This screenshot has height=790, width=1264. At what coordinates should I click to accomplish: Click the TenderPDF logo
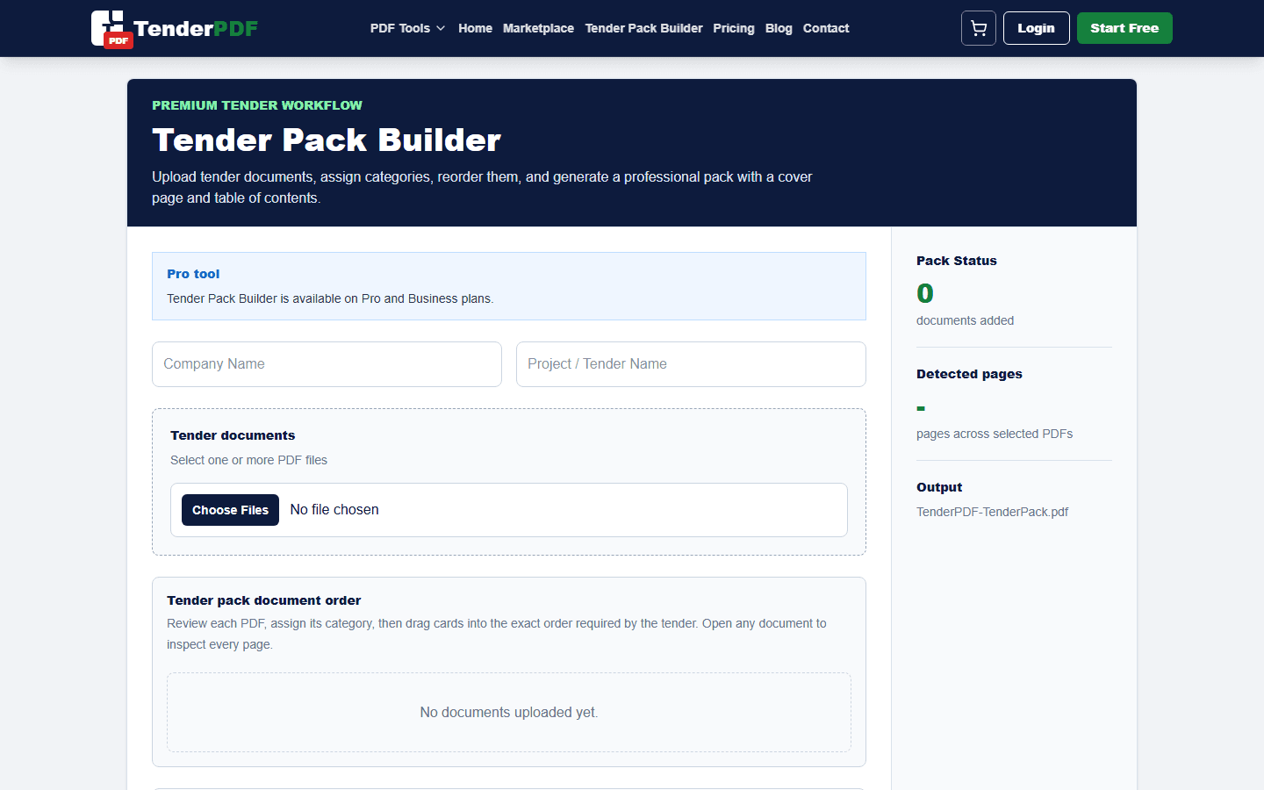point(175,29)
